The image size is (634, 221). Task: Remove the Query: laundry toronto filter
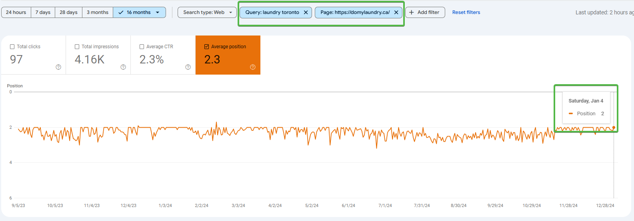(306, 12)
